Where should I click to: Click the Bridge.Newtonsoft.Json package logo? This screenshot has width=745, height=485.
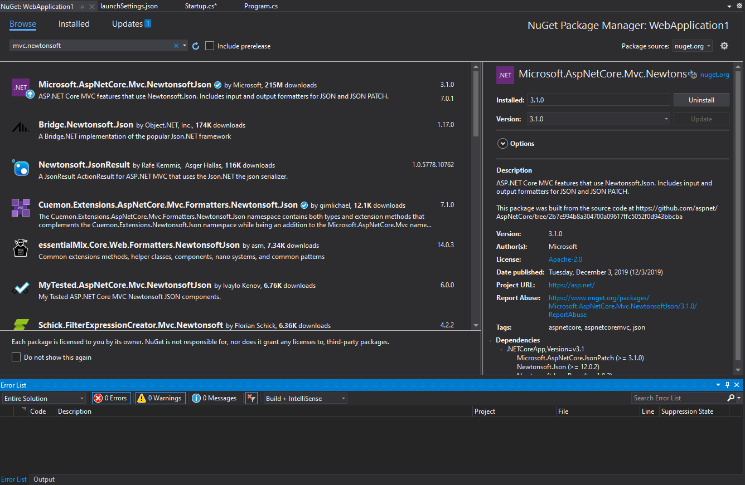tap(21, 128)
